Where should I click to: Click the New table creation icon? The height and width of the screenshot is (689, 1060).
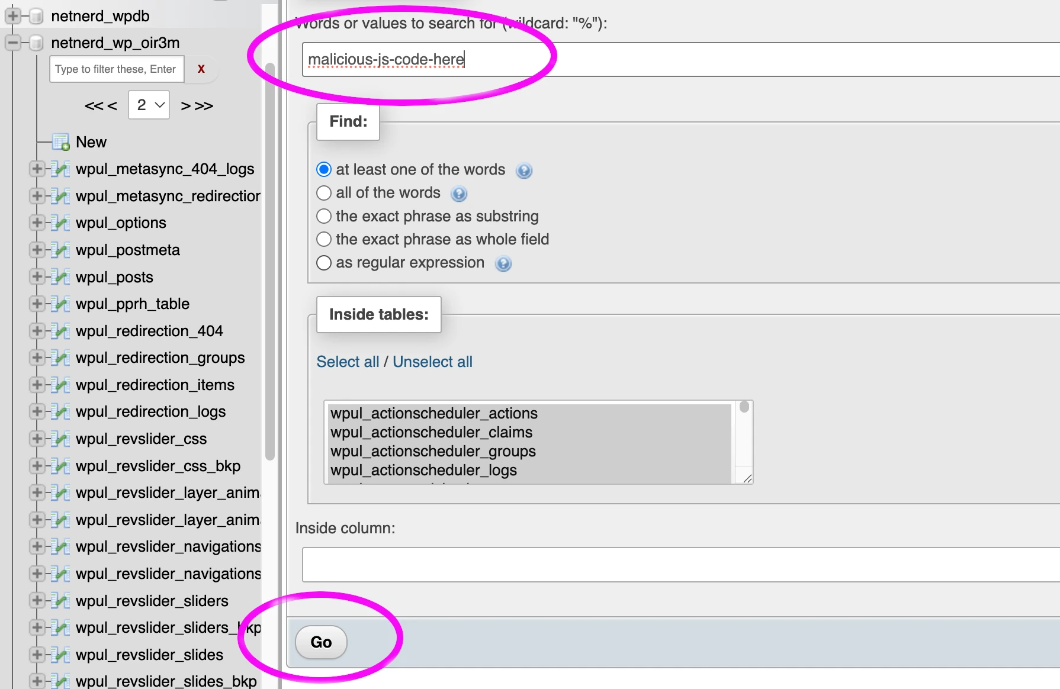tap(62, 142)
